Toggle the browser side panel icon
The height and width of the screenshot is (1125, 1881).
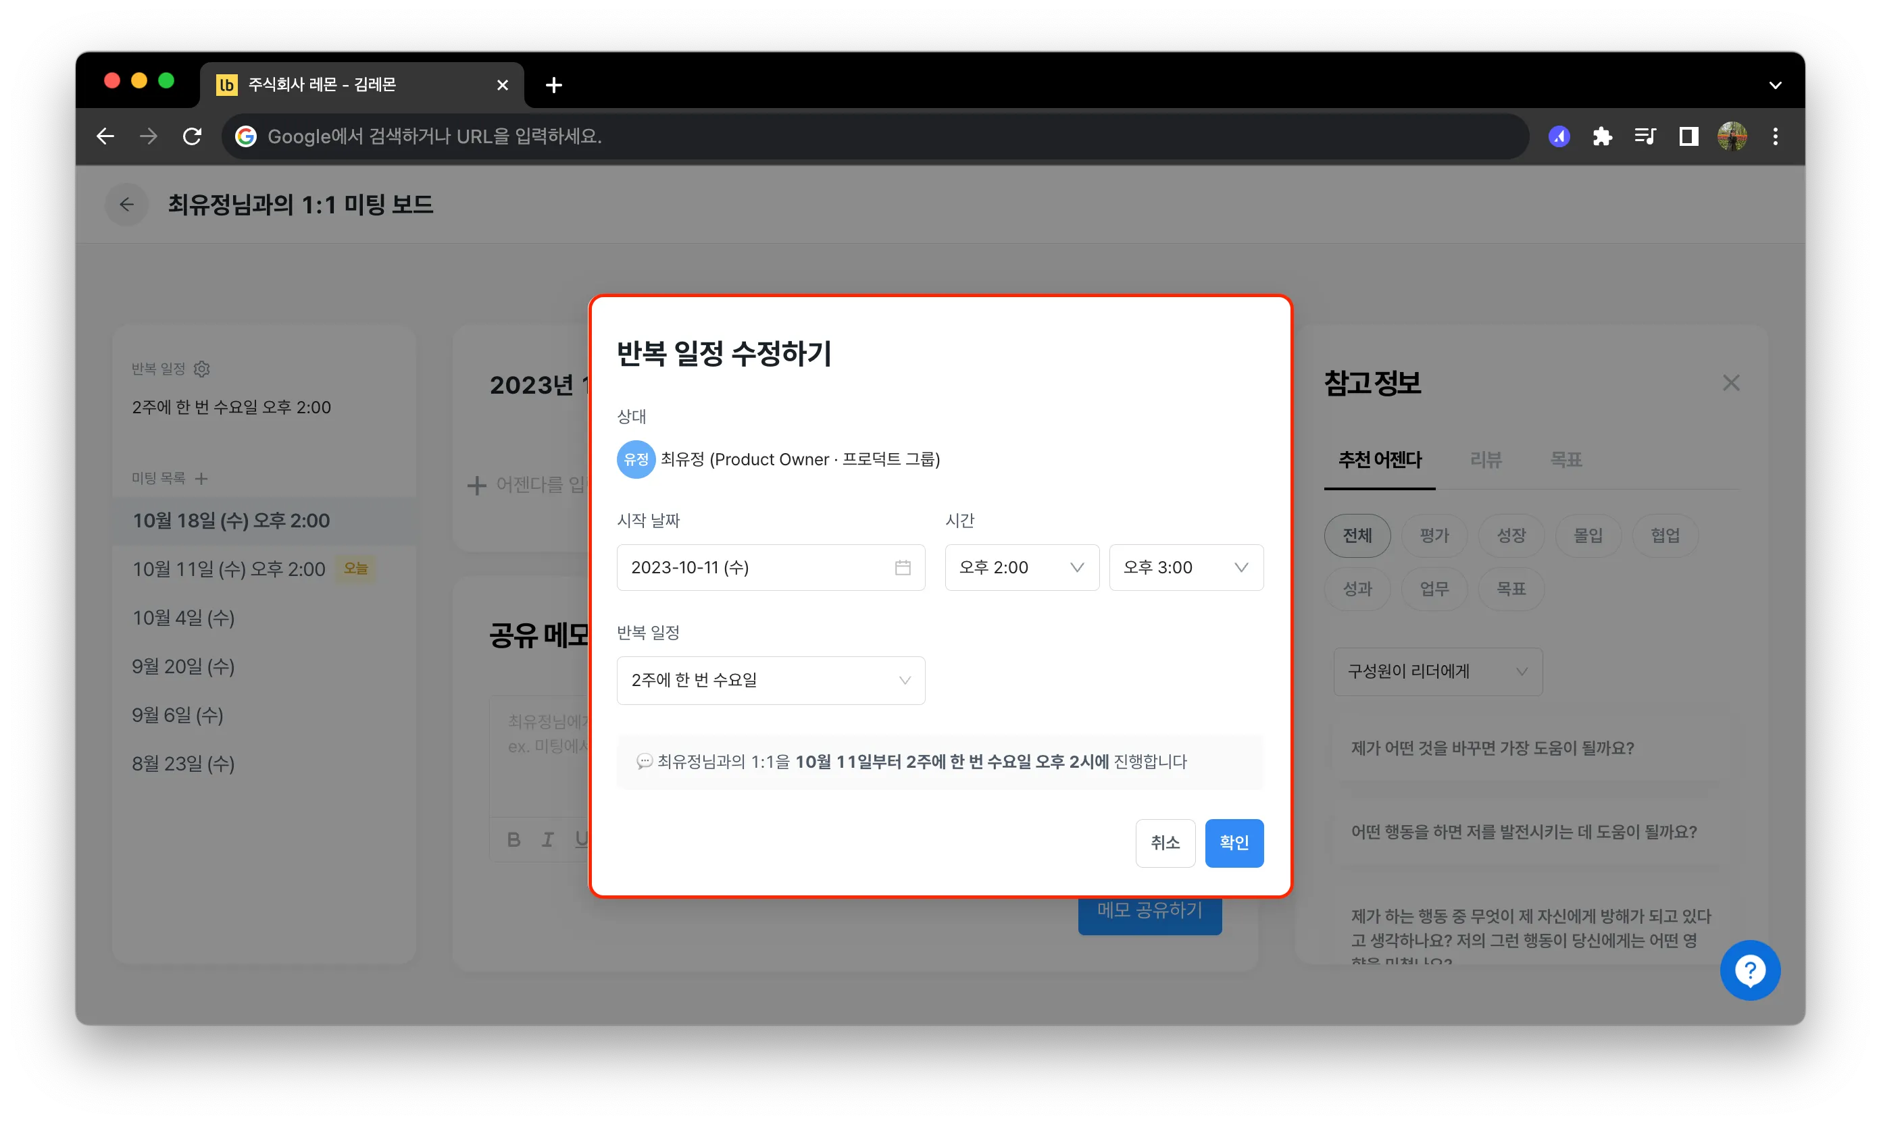1688,136
